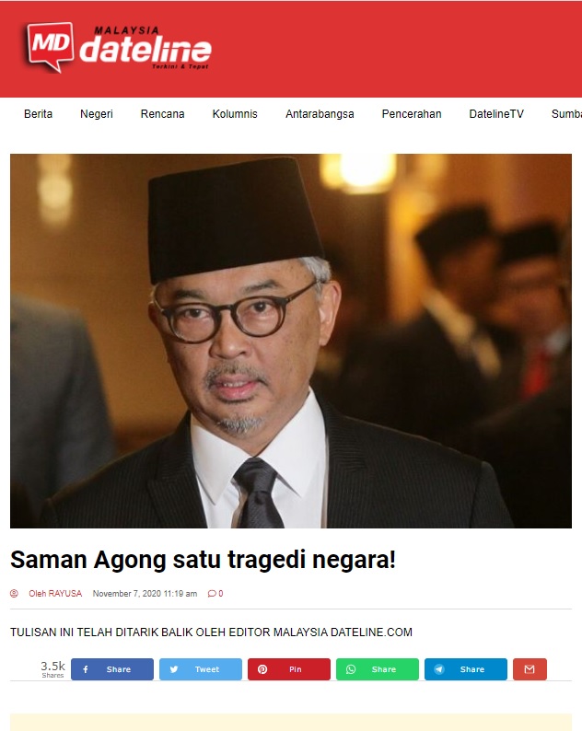The image size is (582, 731).
Task: Click the author profile icon
Action: coord(14,594)
